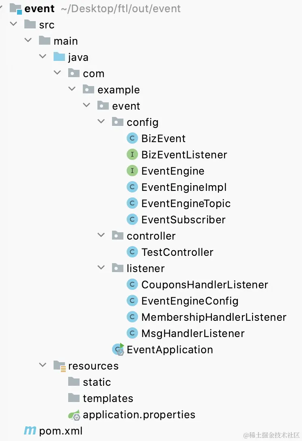Click the event module root icon
302x441 pixels.
(15, 9)
